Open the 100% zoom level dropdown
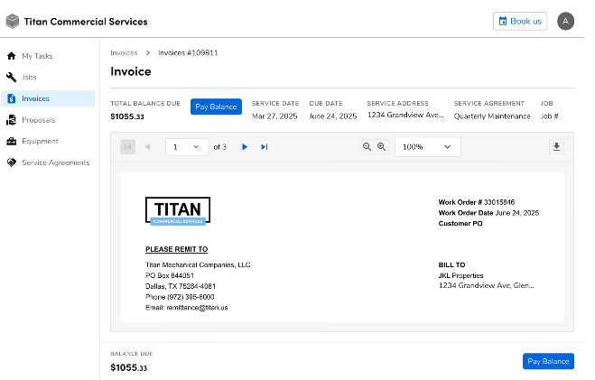595x380 pixels. (x=428, y=147)
